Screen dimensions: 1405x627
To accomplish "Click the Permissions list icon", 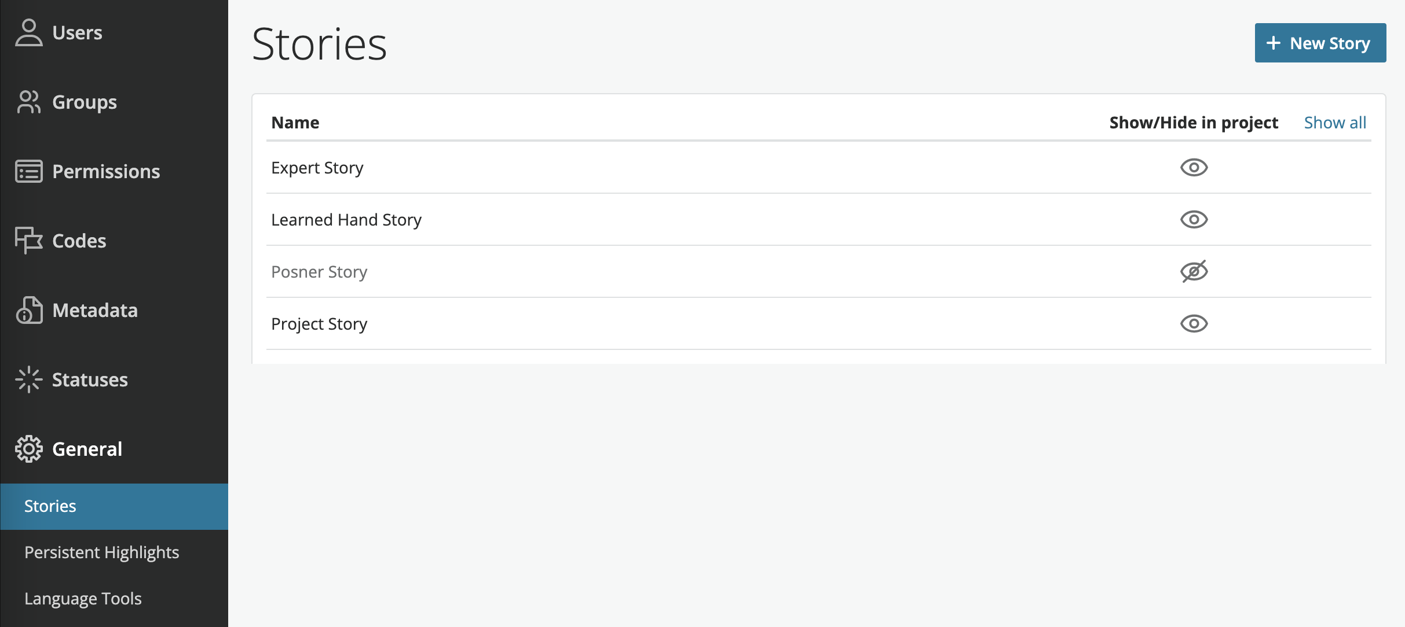I will (x=29, y=171).
